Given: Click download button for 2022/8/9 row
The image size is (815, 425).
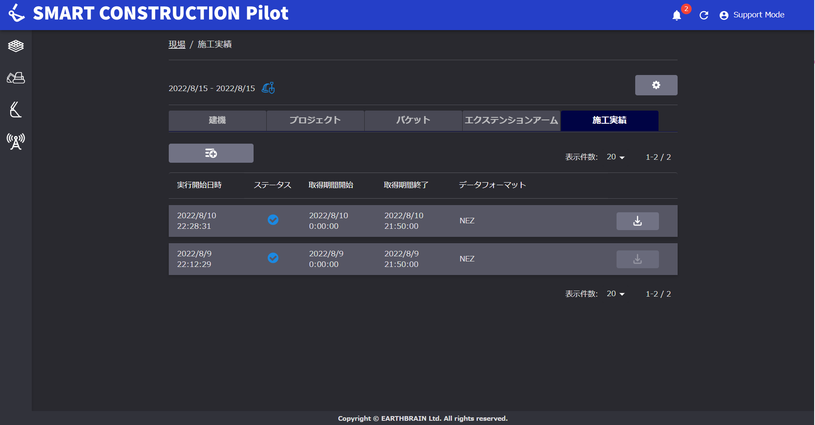Looking at the screenshot, I should click(x=637, y=259).
